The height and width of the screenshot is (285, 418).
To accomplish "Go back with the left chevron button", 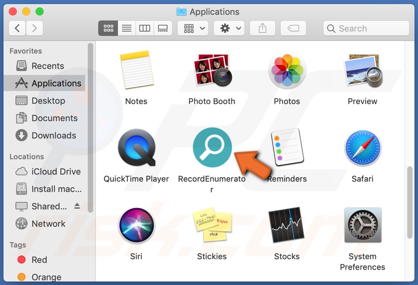I will coord(17,28).
